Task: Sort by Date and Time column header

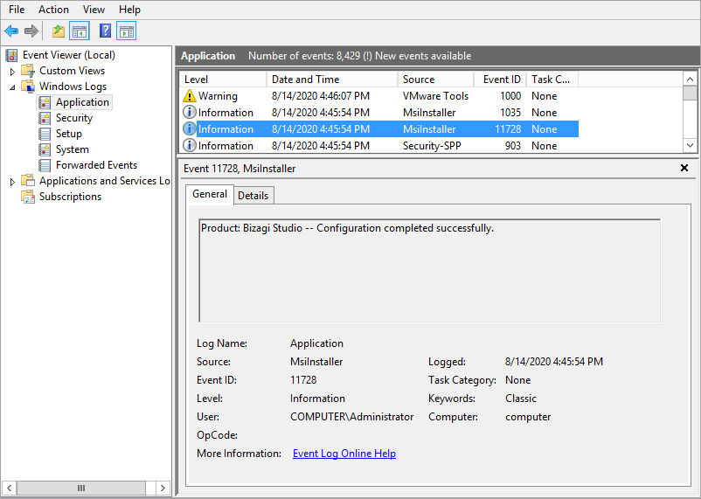Action: (332, 80)
